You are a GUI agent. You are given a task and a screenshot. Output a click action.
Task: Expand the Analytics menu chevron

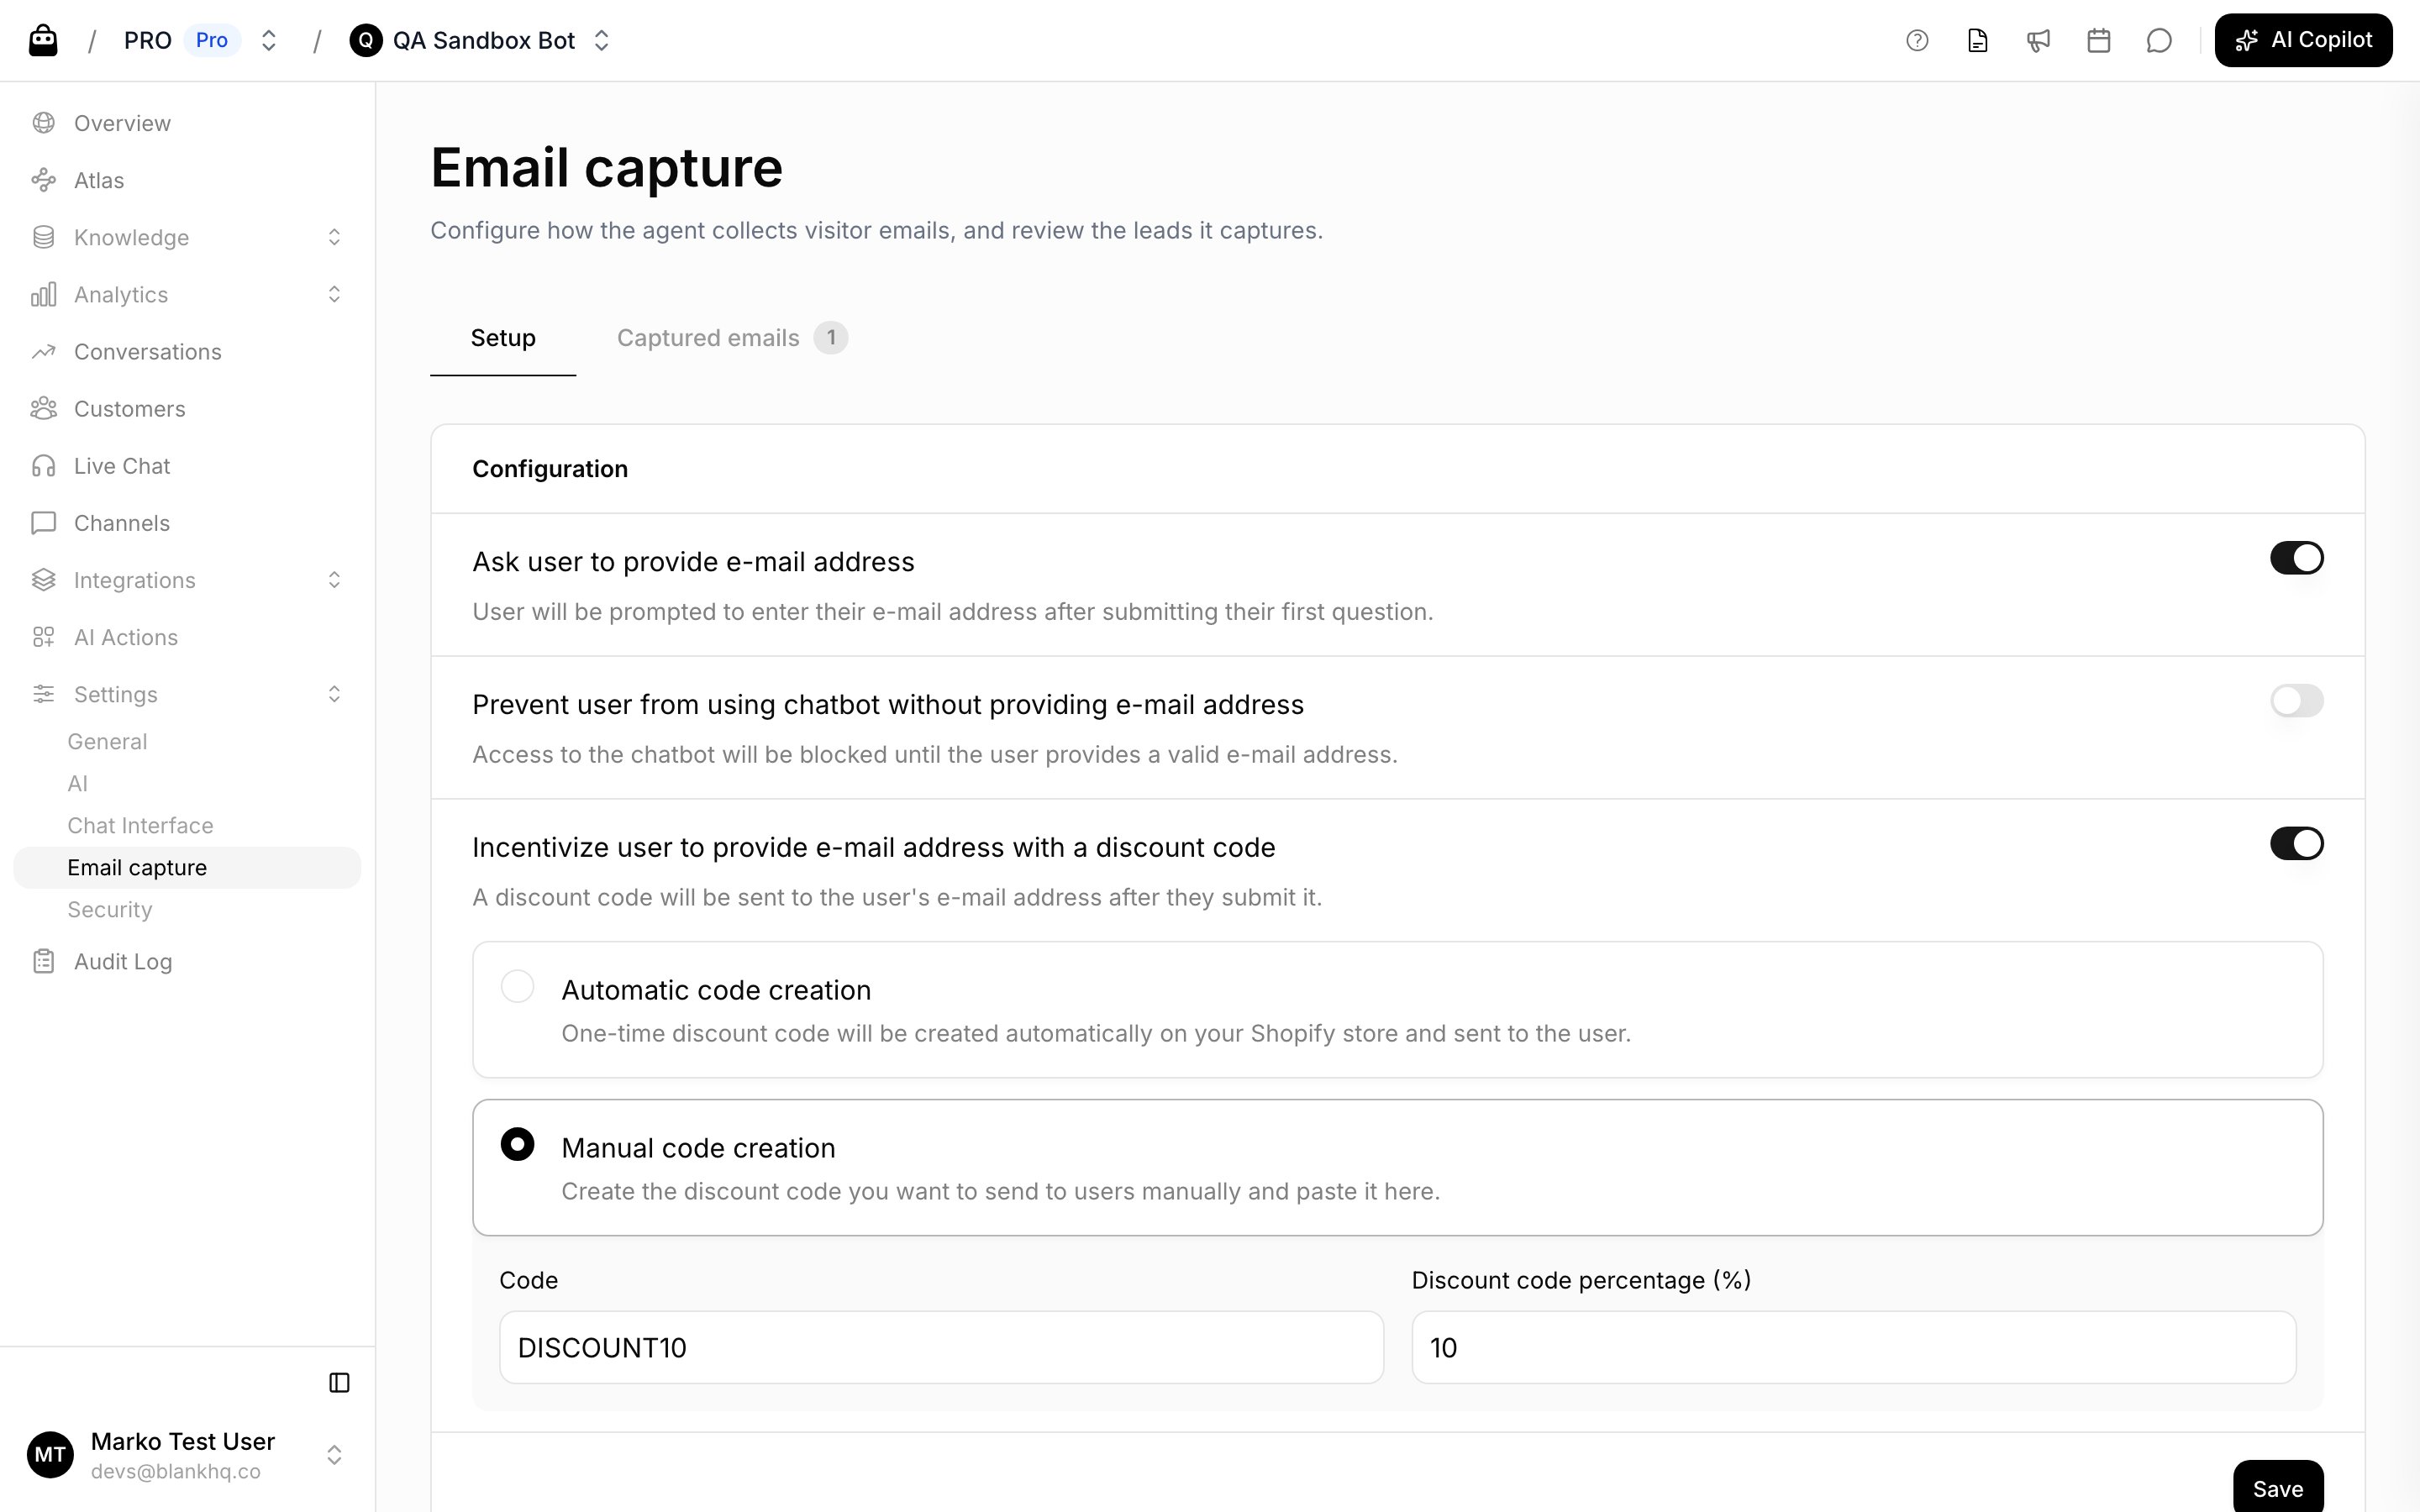[x=334, y=294]
